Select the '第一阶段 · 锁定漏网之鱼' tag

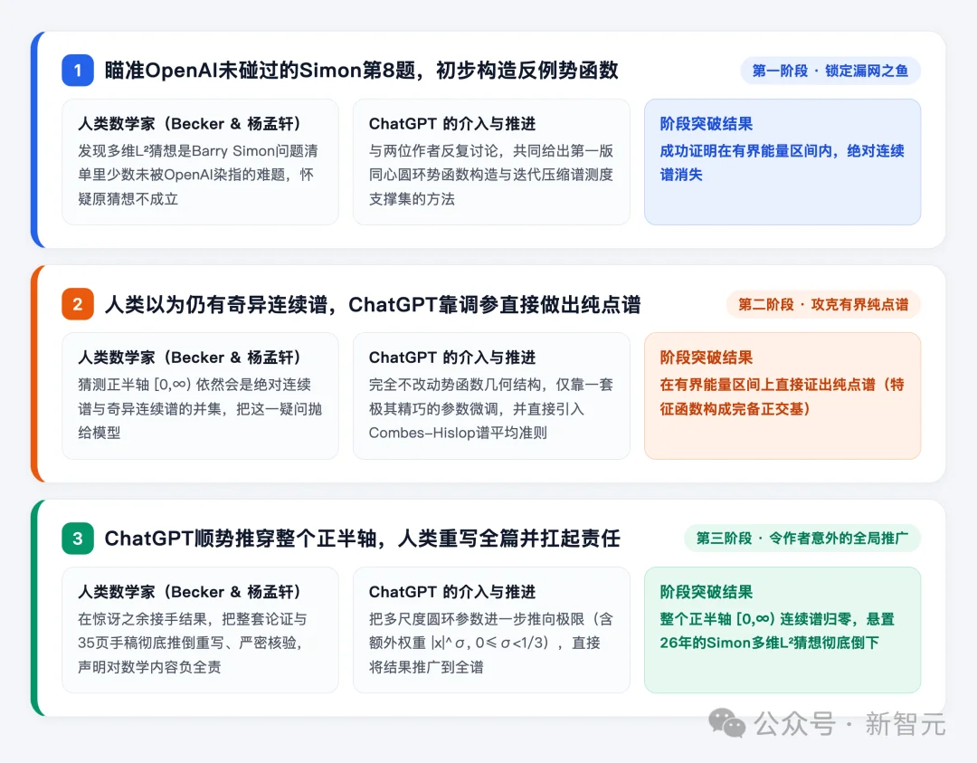coord(830,71)
